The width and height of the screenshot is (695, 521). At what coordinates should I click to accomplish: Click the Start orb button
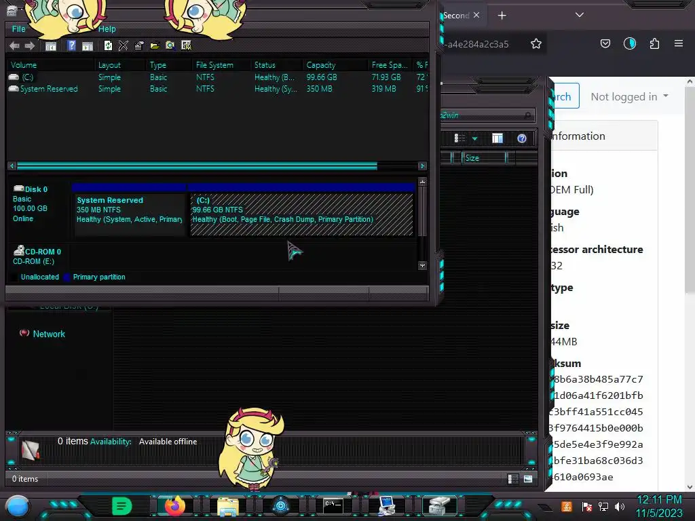point(18,507)
